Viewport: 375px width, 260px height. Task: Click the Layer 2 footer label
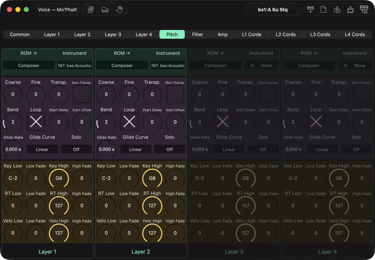[141, 252]
